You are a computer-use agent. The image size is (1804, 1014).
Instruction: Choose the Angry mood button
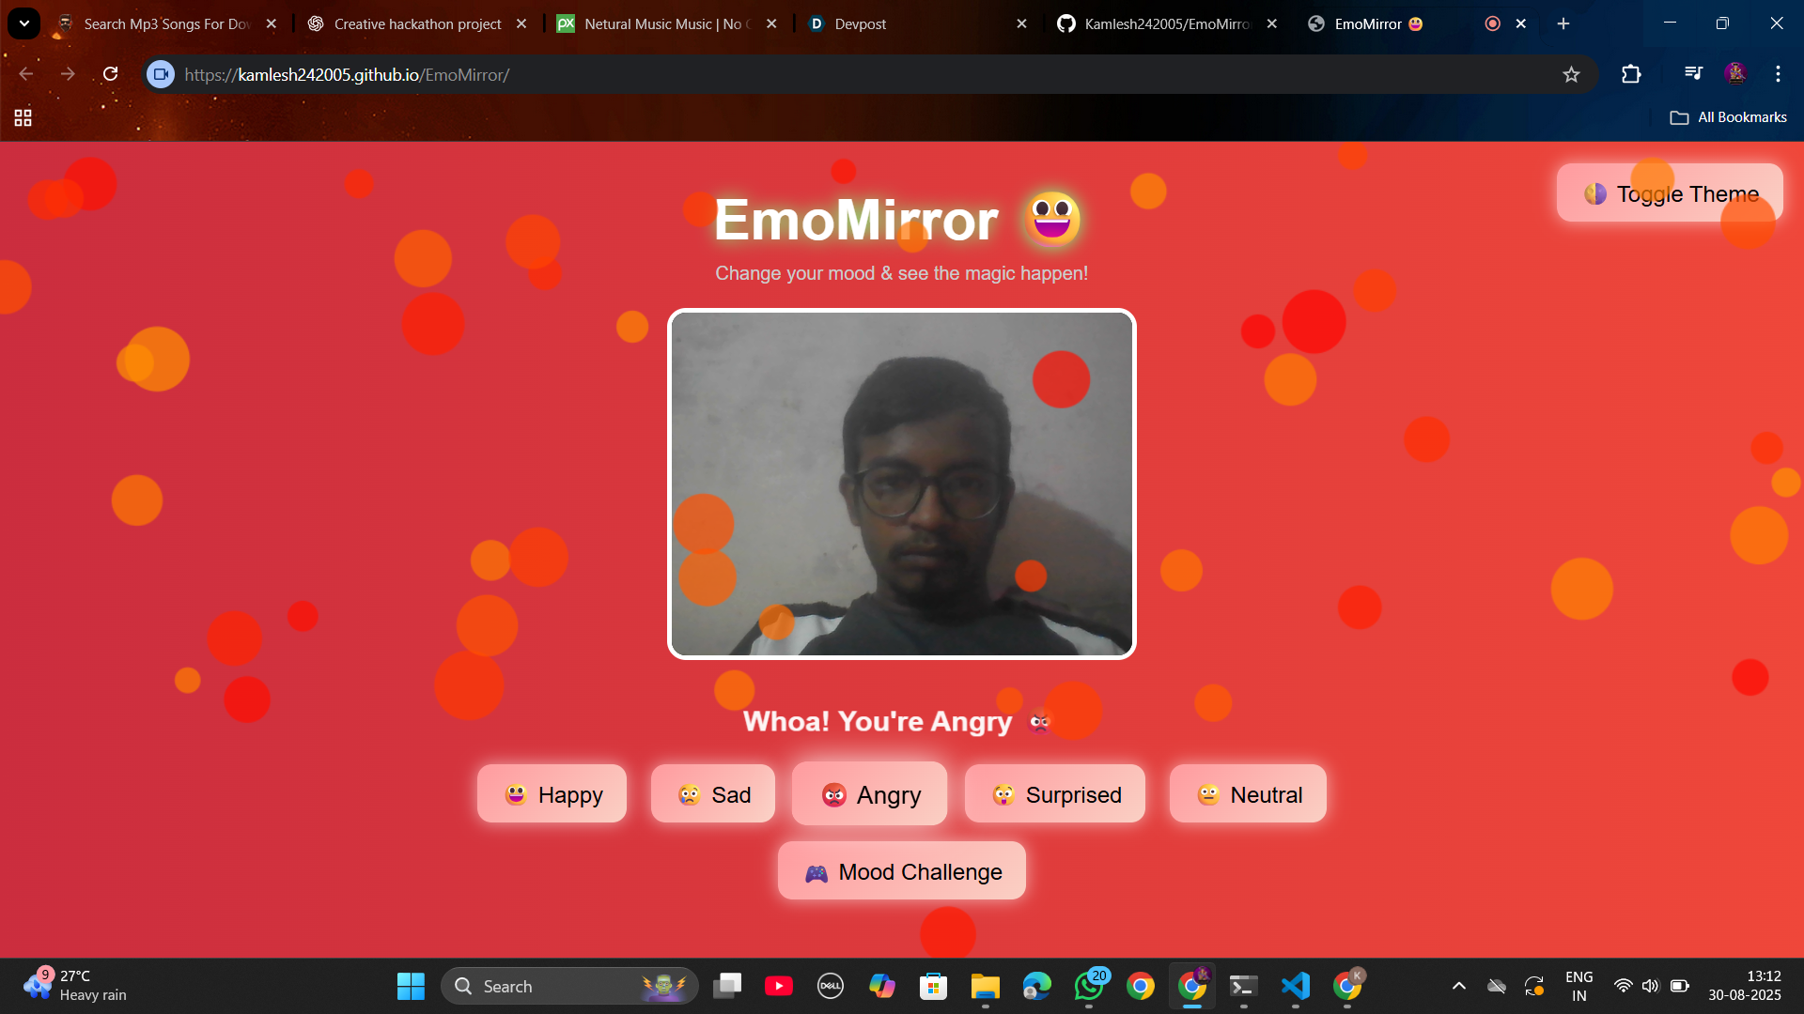[869, 794]
